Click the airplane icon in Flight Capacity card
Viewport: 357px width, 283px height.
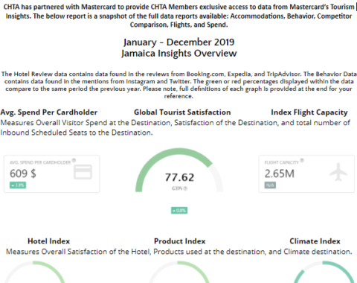click(x=338, y=172)
